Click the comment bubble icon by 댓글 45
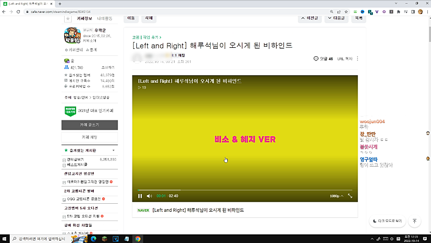Image resolution: width=431 pixels, height=243 pixels. pyautogui.click(x=316, y=59)
